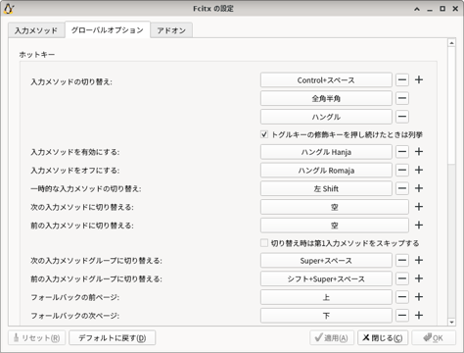Click the シフト+Super+スペース hotkey button
This screenshot has height=353, width=464.
point(326,278)
